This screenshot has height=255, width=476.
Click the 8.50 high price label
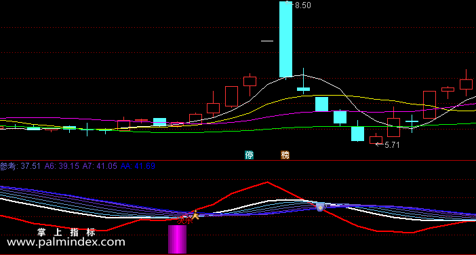[302, 5]
